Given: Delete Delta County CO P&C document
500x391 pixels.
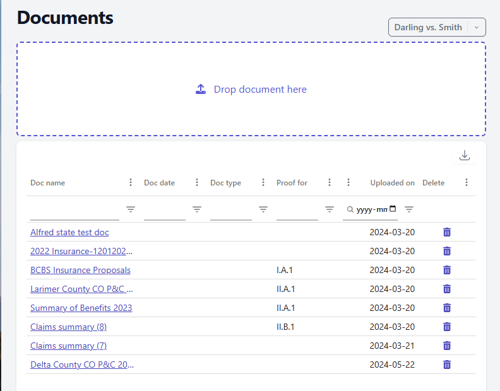Looking at the screenshot, I should click(x=447, y=365).
